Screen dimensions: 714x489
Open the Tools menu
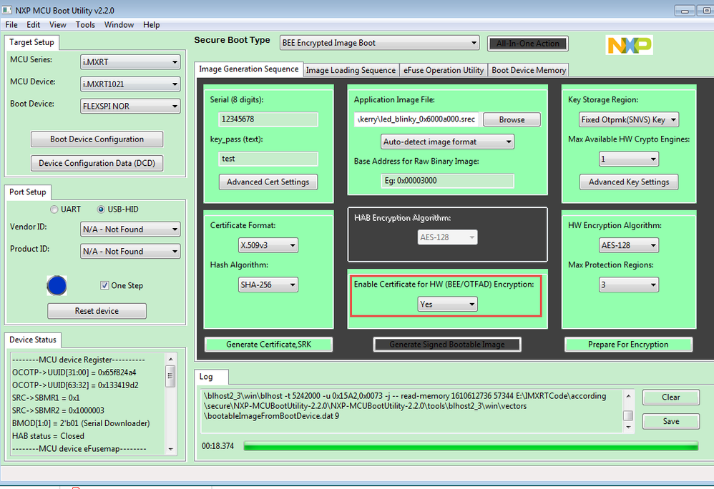tap(85, 24)
